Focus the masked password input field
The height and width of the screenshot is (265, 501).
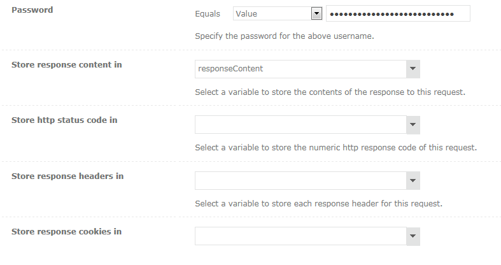click(398, 14)
